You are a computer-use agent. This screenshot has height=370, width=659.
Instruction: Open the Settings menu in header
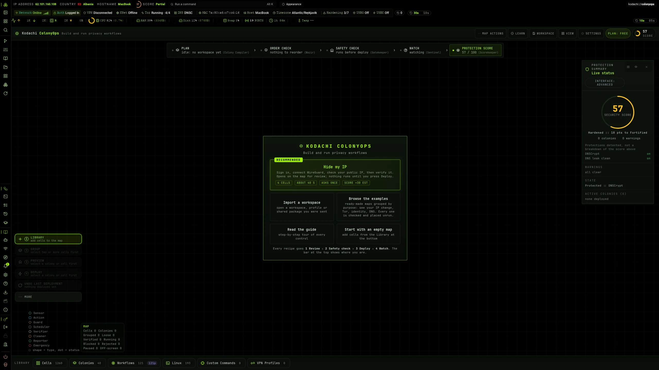click(x=591, y=33)
